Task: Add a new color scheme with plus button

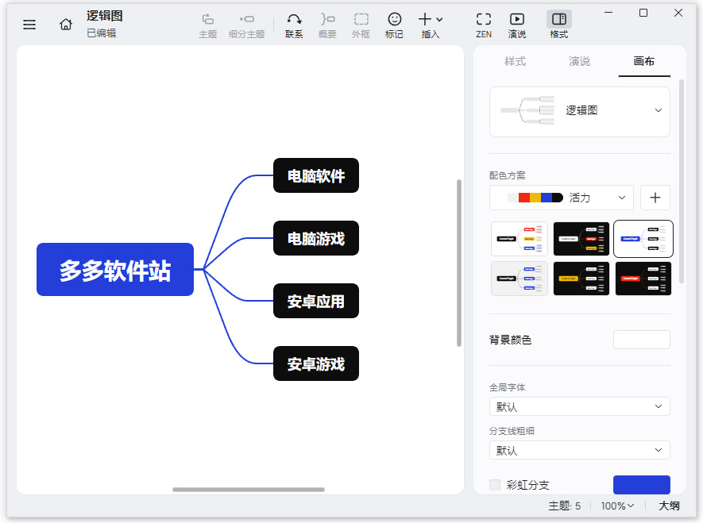Action: pyautogui.click(x=655, y=197)
